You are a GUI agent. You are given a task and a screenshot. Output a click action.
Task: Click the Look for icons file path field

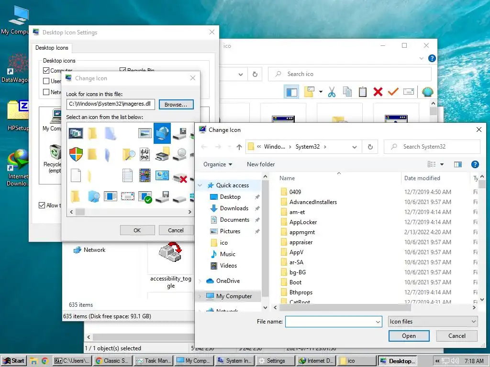[x=111, y=104]
